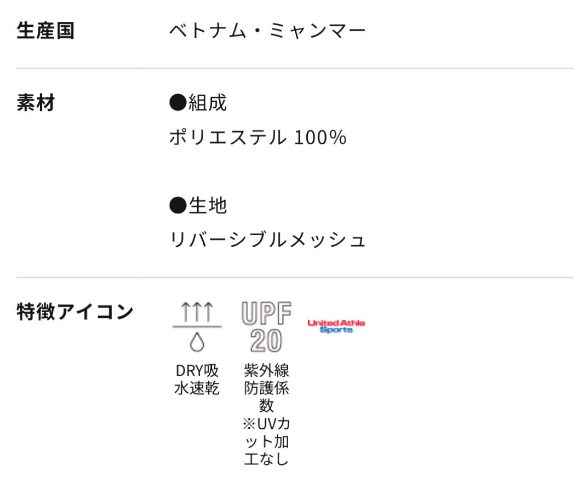Click the 生産国 row label

point(45,31)
